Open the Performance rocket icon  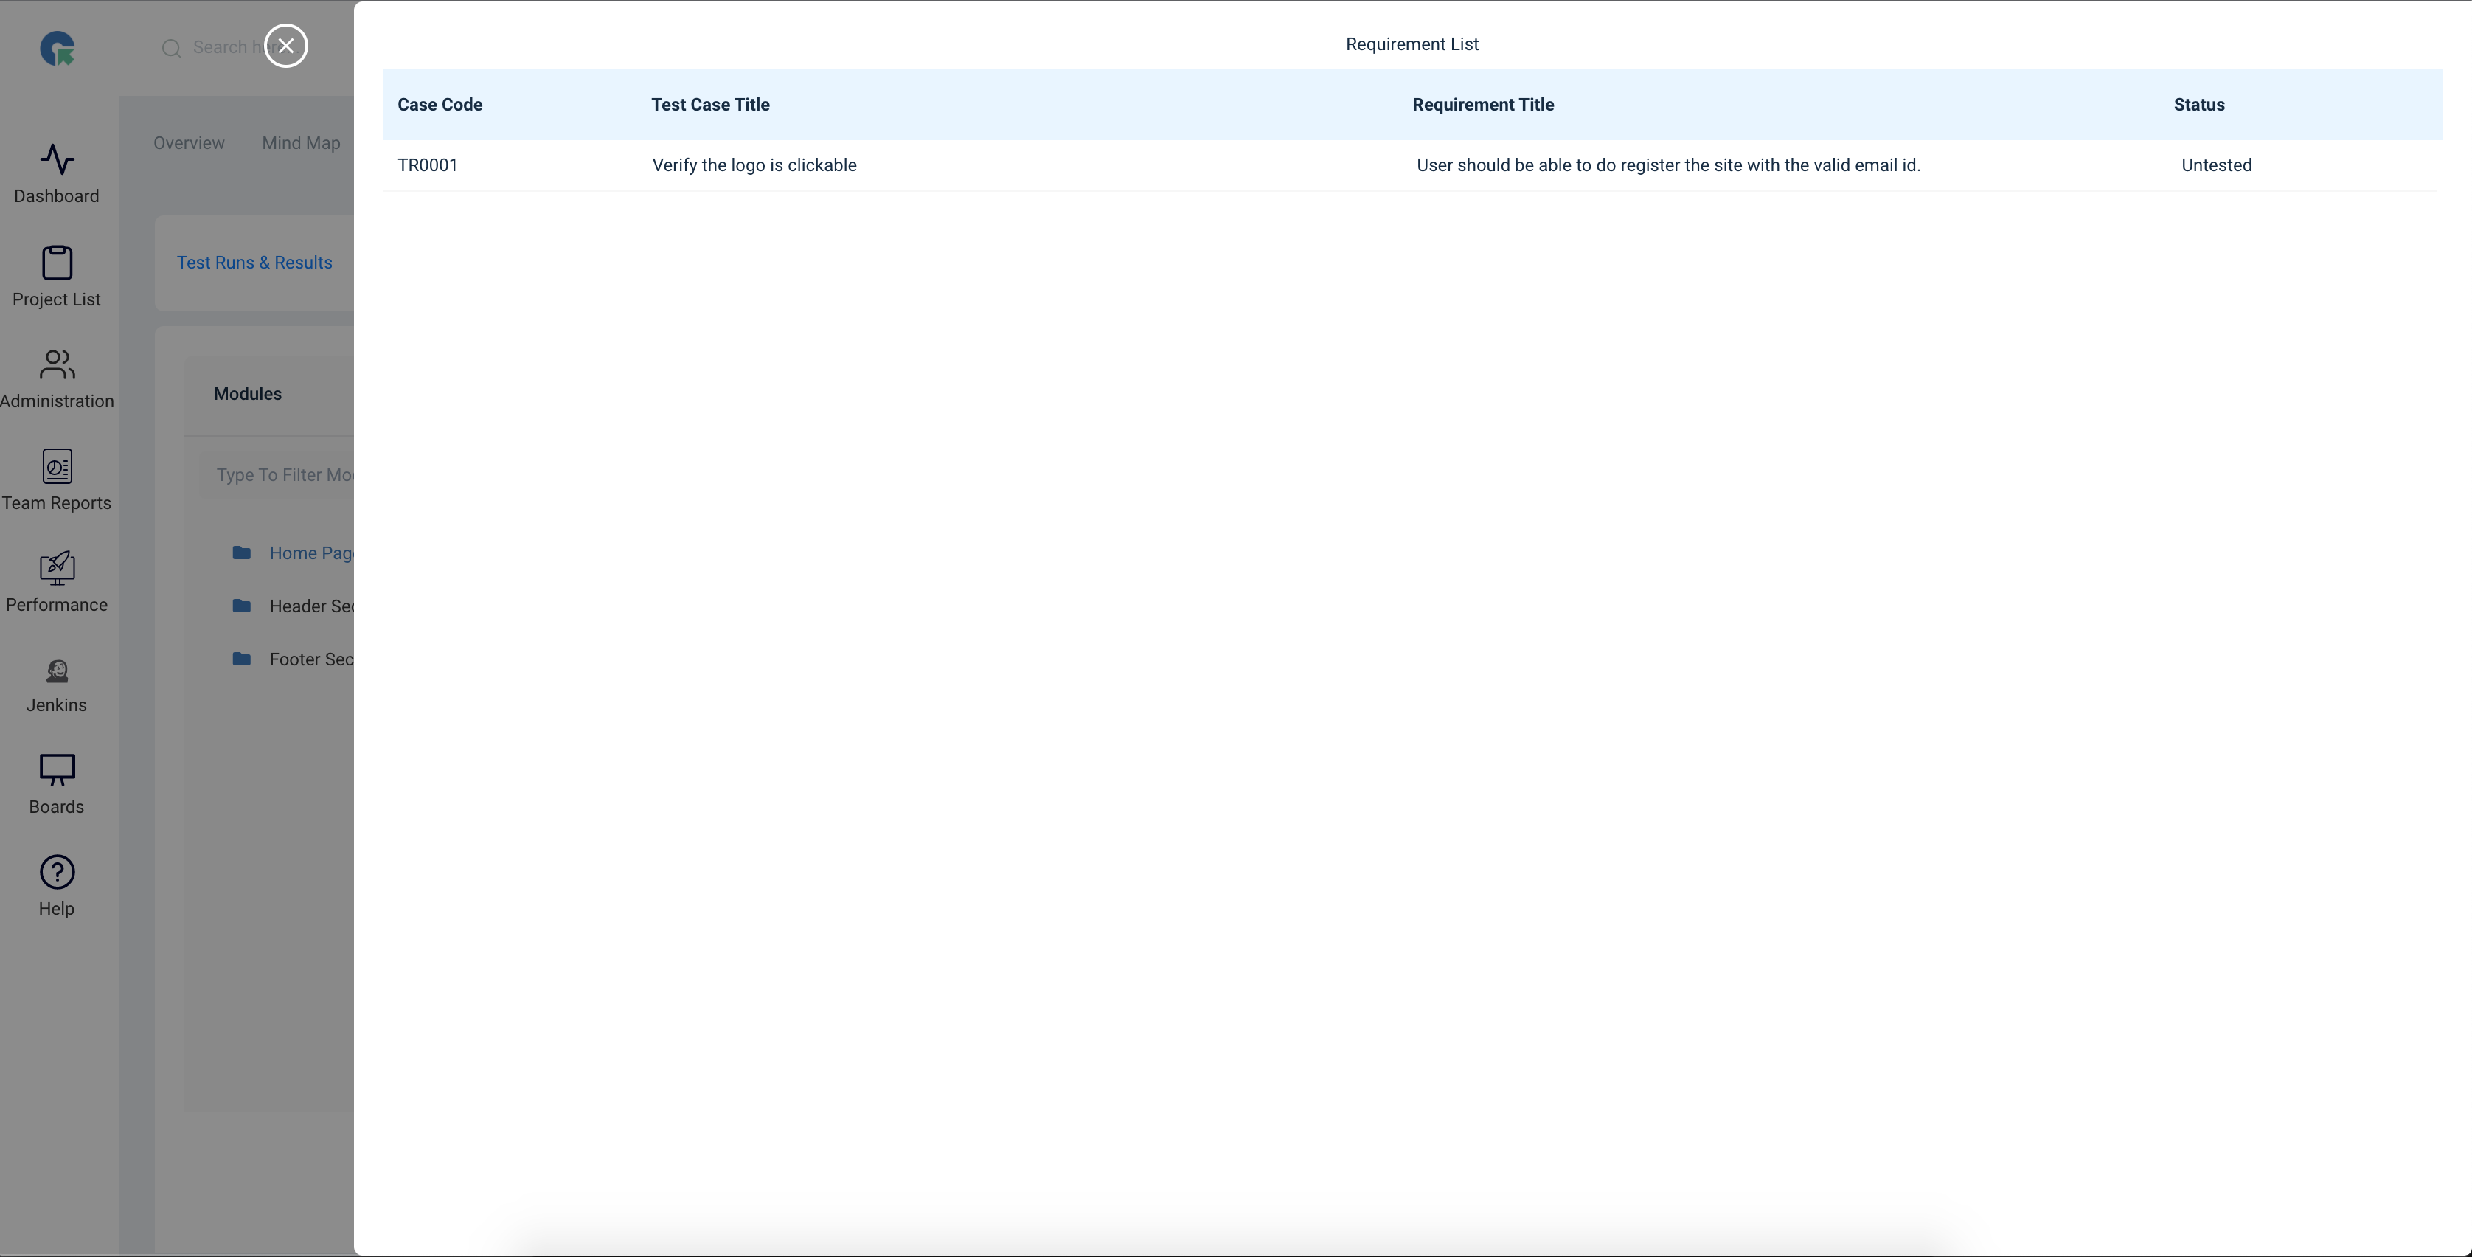(57, 568)
